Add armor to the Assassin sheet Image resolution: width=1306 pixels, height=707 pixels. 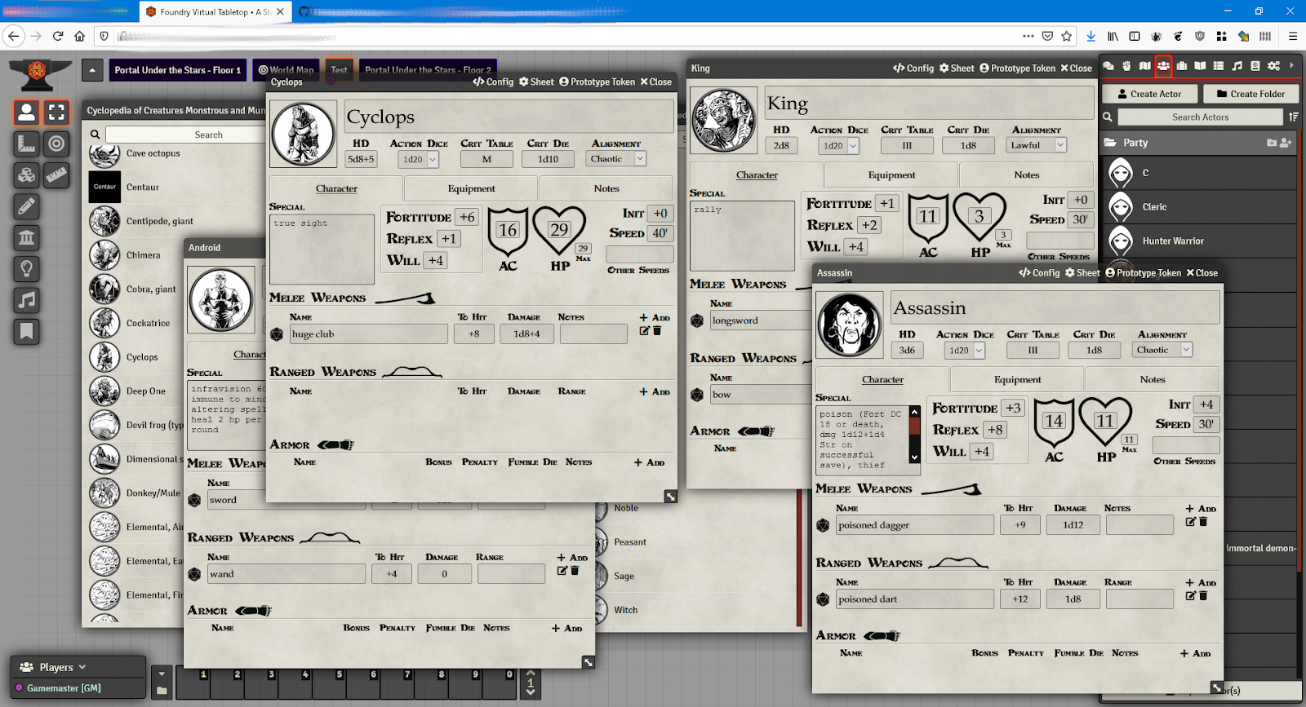[1195, 653]
